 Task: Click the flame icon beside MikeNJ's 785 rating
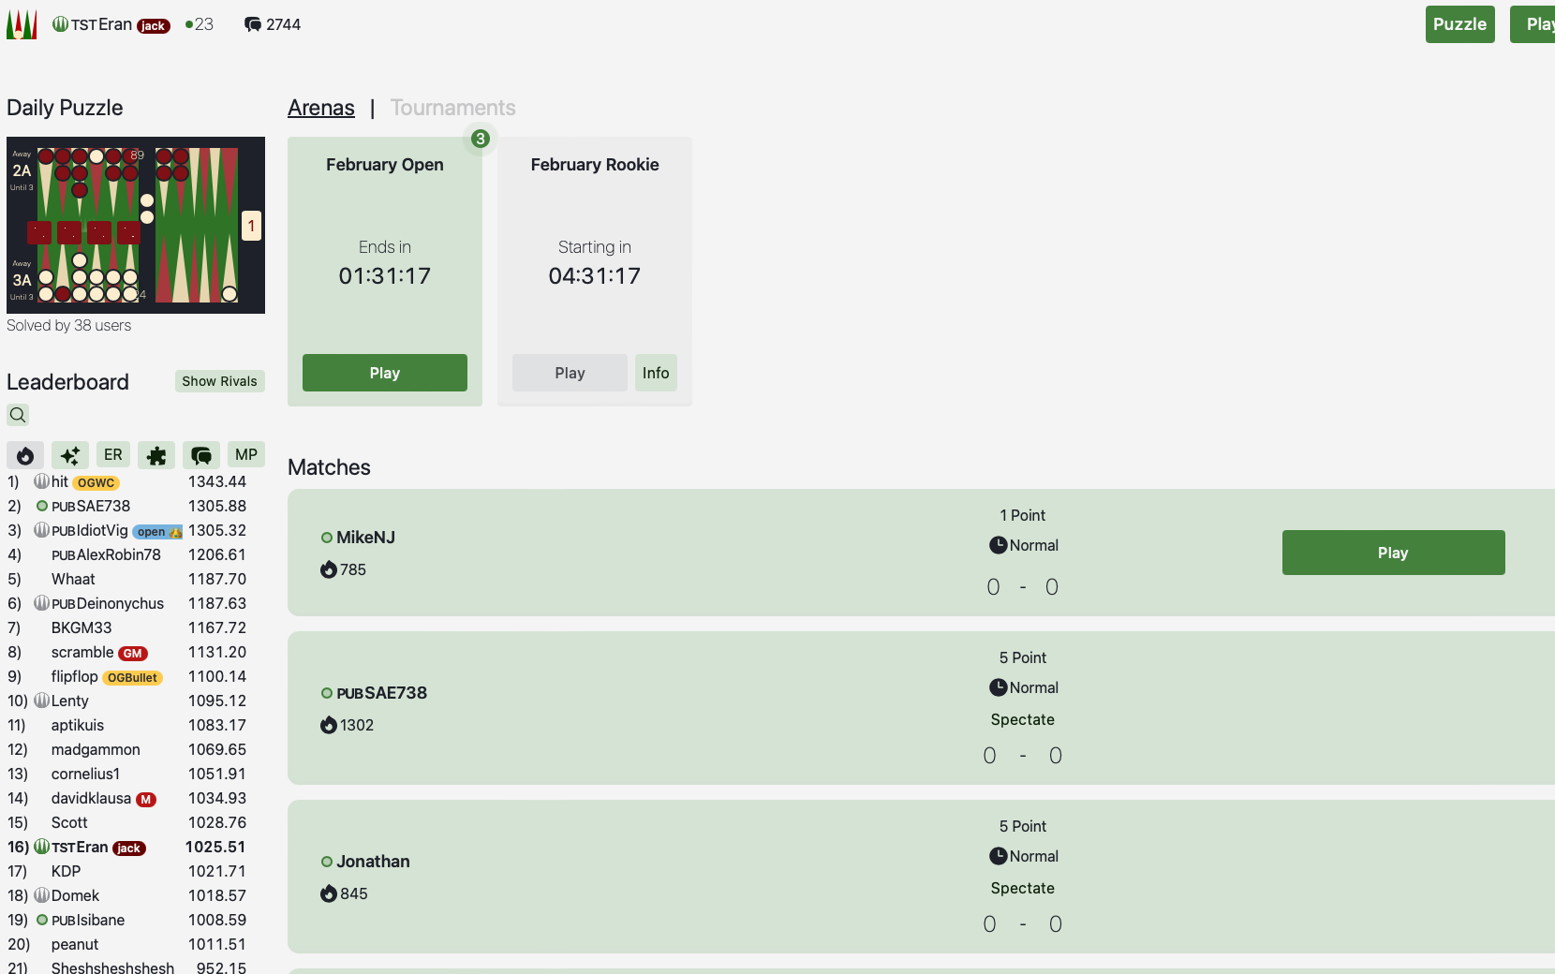(328, 569)
